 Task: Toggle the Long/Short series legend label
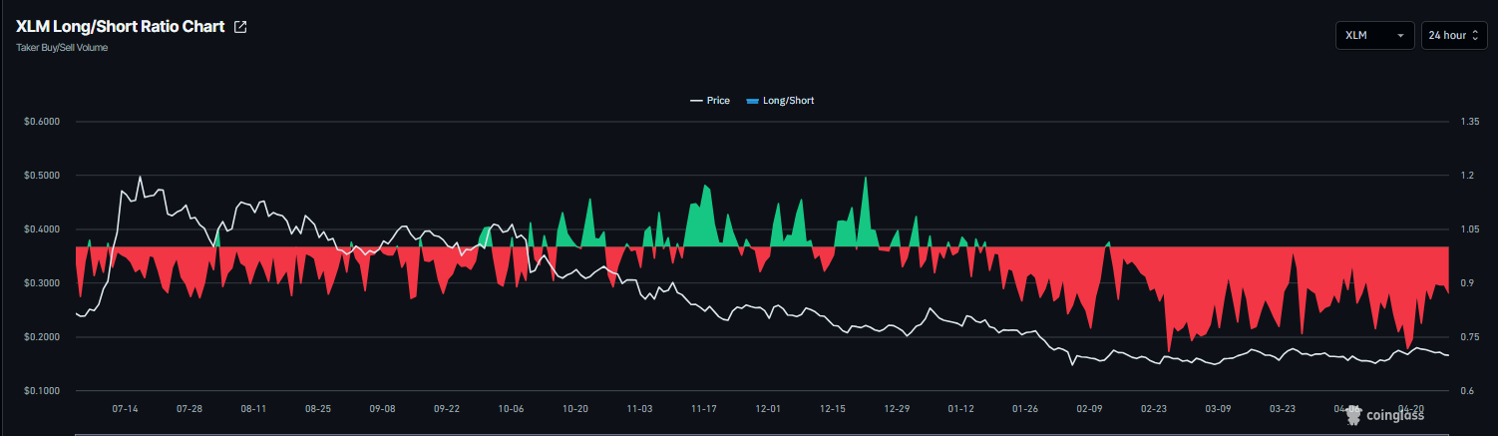point(788,101)
